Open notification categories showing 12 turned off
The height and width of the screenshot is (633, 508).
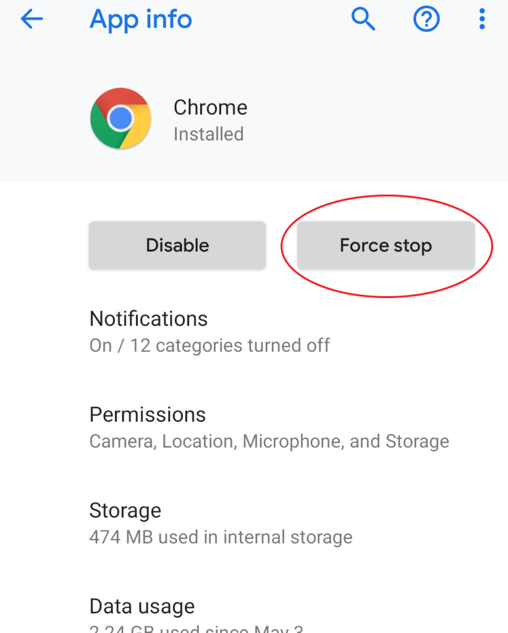(x=210, y=346)
